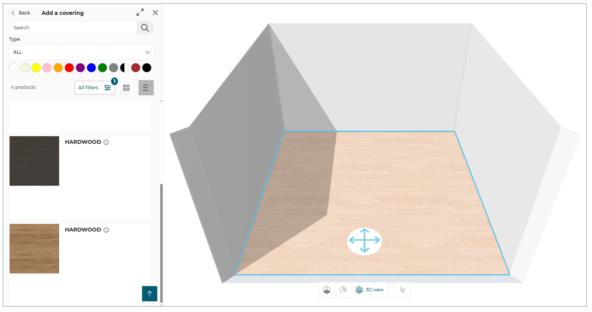Click the product list scrollbar
Viewport: 592px width, 312px height.
[x=161, y=243]
